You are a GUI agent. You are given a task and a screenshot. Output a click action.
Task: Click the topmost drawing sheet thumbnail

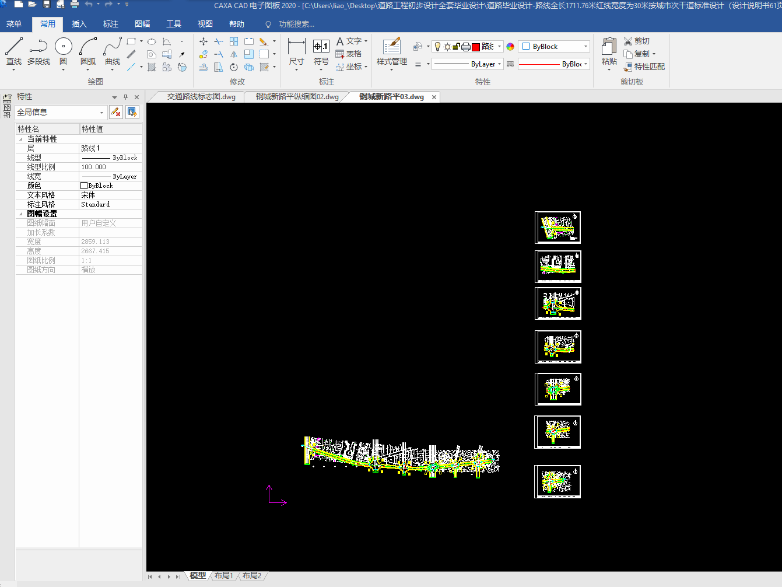[x=557, y=228]
